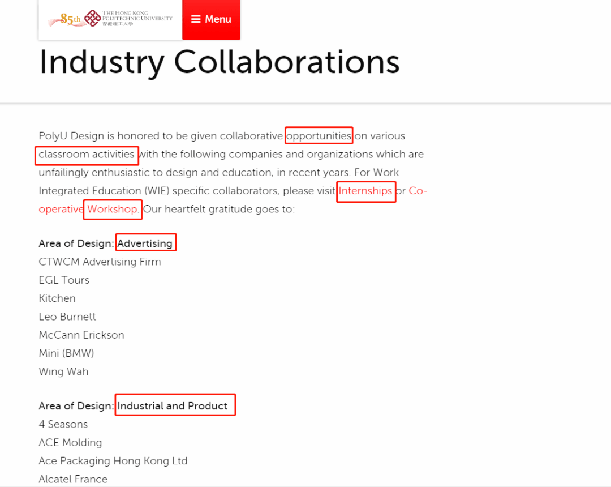Click the hamburger icon in Menu button
This screenshot has width=611, height=487.
(196, 19)
